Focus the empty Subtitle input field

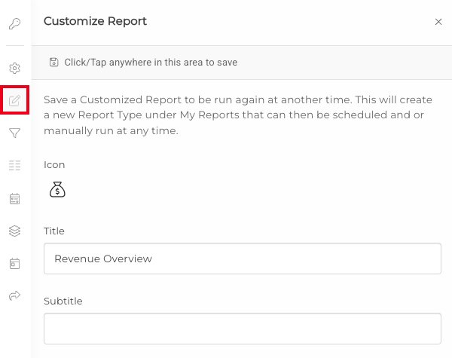point(243,329)
